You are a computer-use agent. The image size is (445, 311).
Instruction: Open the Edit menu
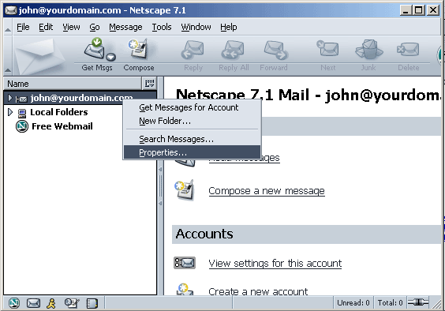(46, 27)
